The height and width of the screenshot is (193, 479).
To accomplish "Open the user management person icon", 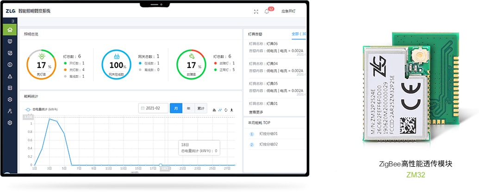I will click(x=10, y=111).
